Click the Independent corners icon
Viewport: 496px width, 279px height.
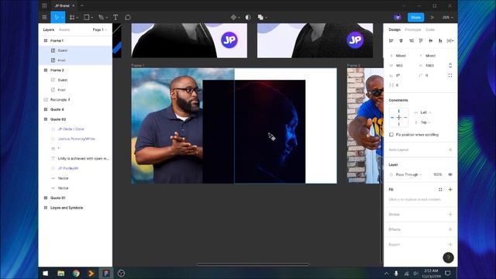450,75
